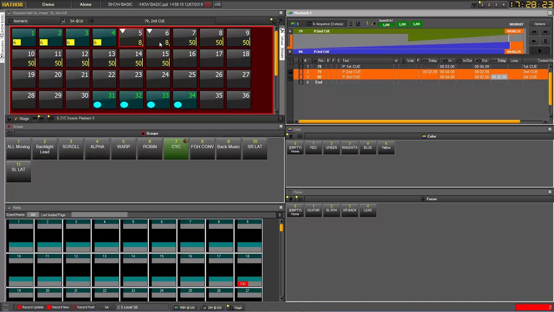Click the skip to next step button

click(x=544, y=32)
